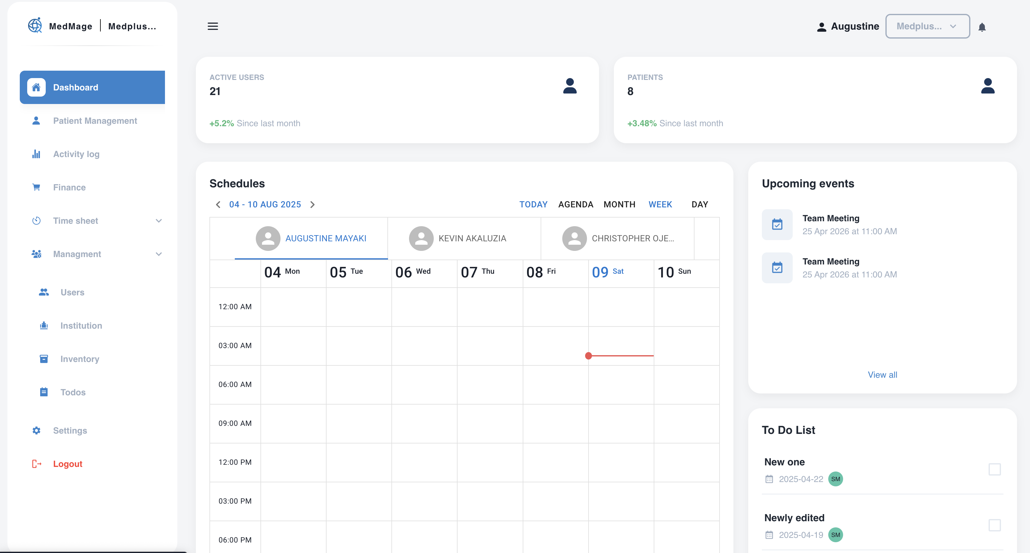This screenshot has height=553, width=1030.
Task: Switch the schedule to Month view
Action: click(619, 204)
